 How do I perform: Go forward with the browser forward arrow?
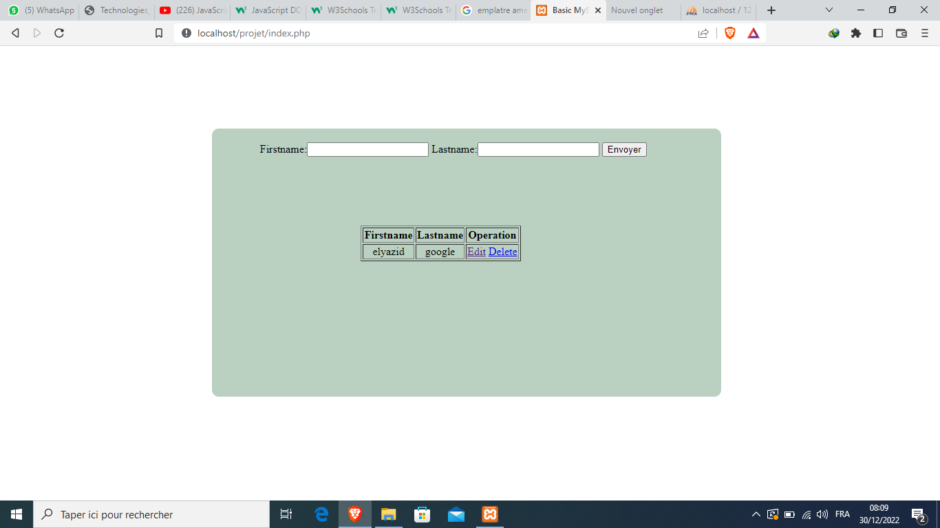37,33
